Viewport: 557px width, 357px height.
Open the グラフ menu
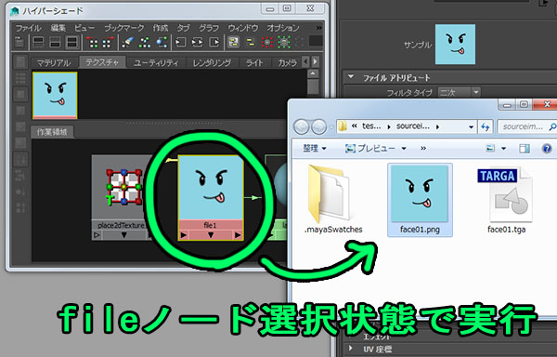tap(209, 28)
